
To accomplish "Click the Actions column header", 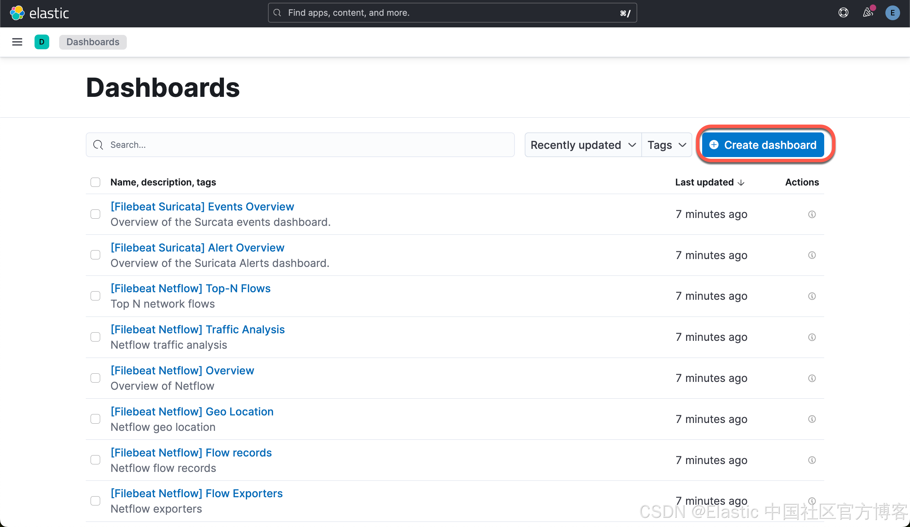I will 802,182.
